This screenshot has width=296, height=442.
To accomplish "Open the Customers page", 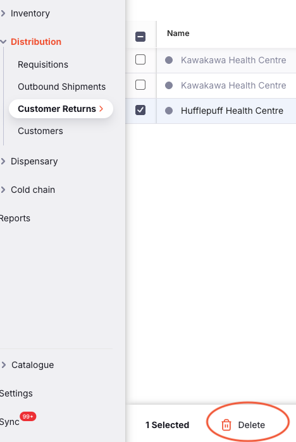I will 40,131.
